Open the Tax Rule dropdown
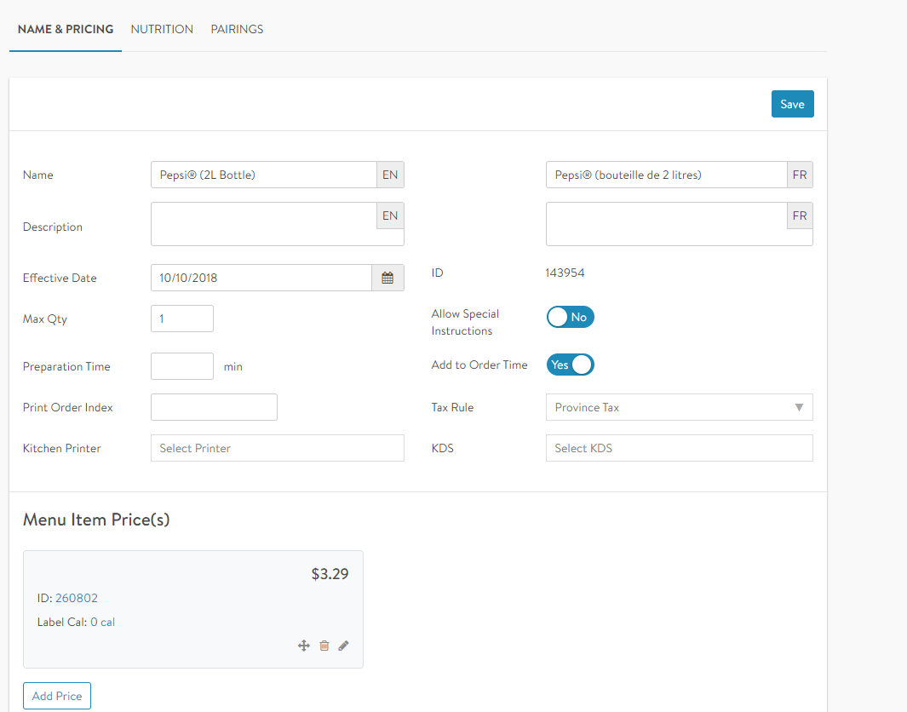The image size is (907, 712). [679, 407]
